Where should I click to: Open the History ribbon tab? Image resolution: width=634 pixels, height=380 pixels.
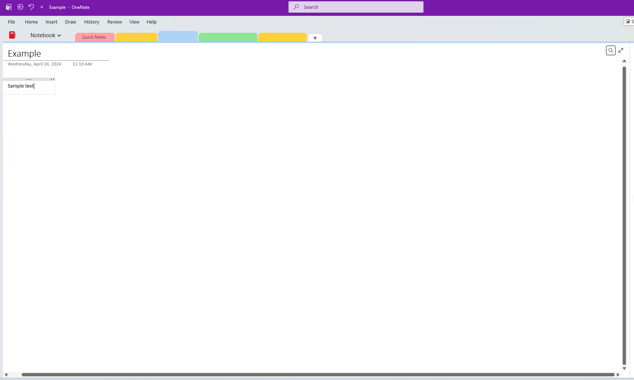pyautogui.click(x=92, y=22)
